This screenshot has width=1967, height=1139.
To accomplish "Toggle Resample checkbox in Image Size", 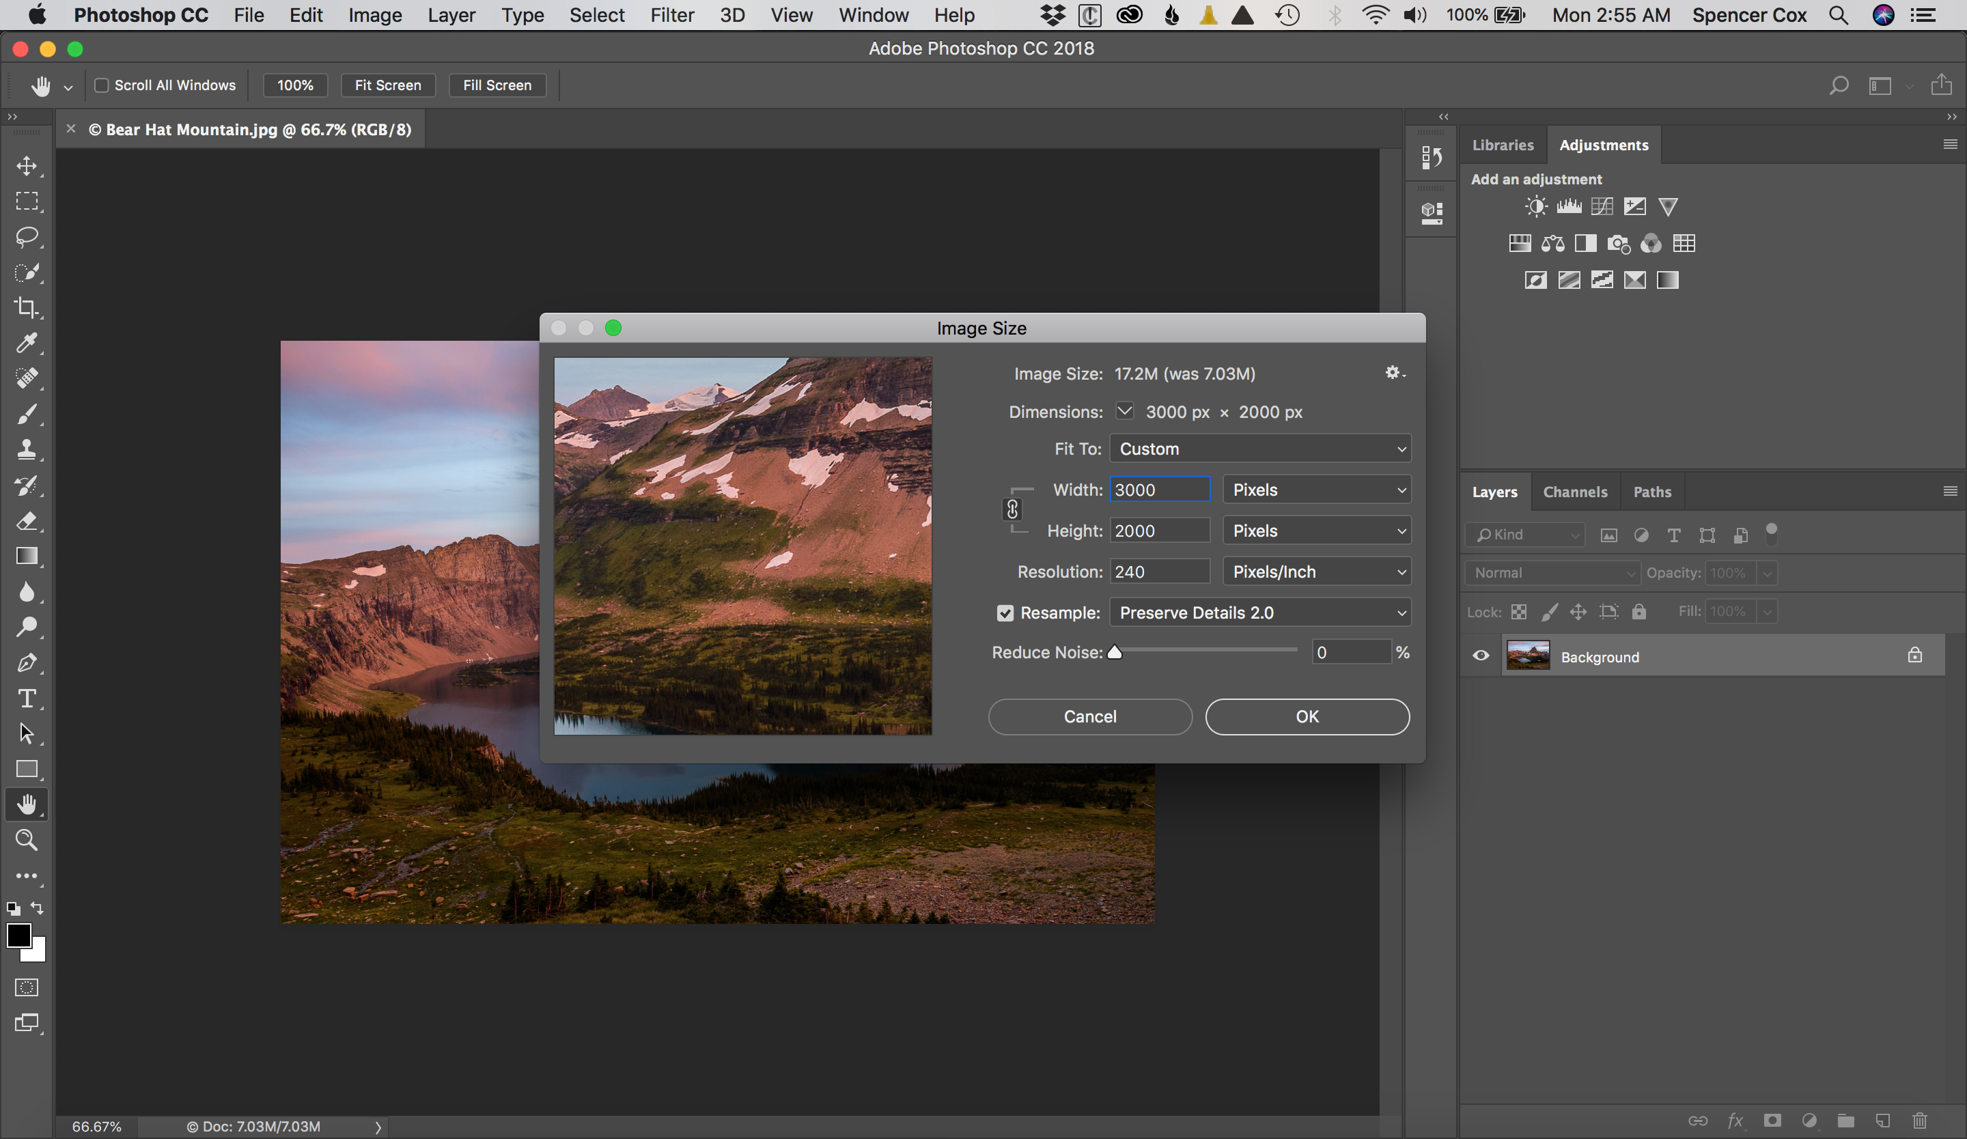I will point(1005,612).
